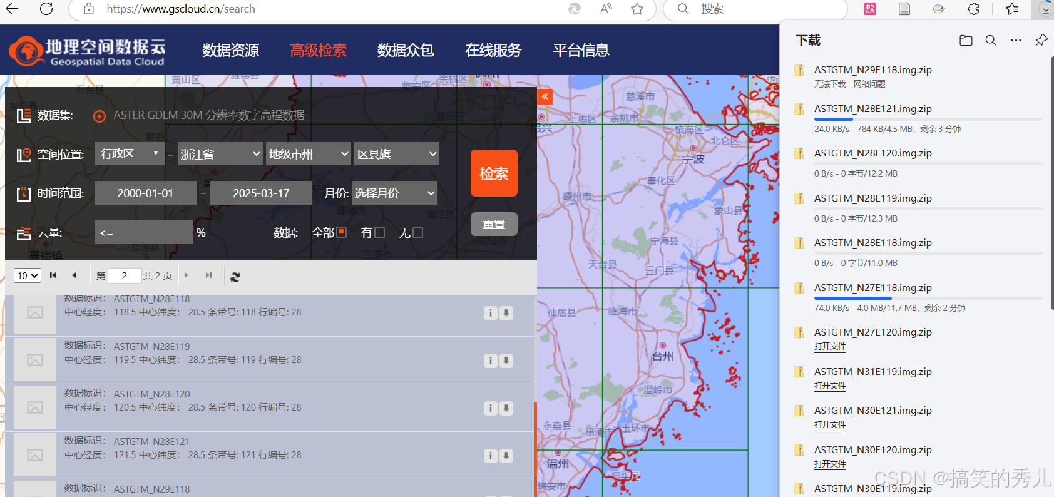This screenshot has width=1054, height=497.
Task: Click the browser address bar URL
Action: 181,9
